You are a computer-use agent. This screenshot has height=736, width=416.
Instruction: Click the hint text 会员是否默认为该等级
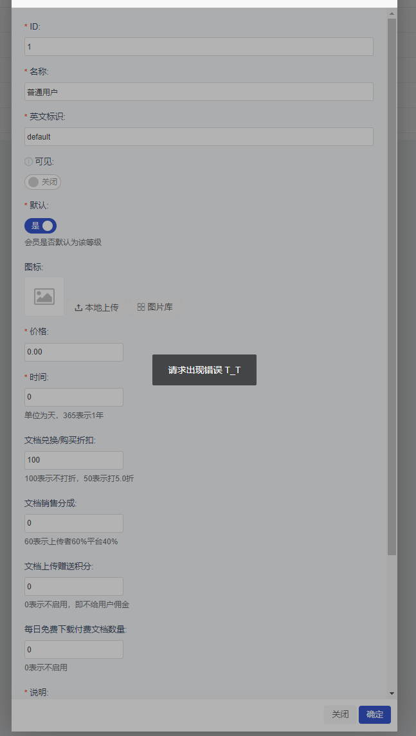tap(63, 243)
